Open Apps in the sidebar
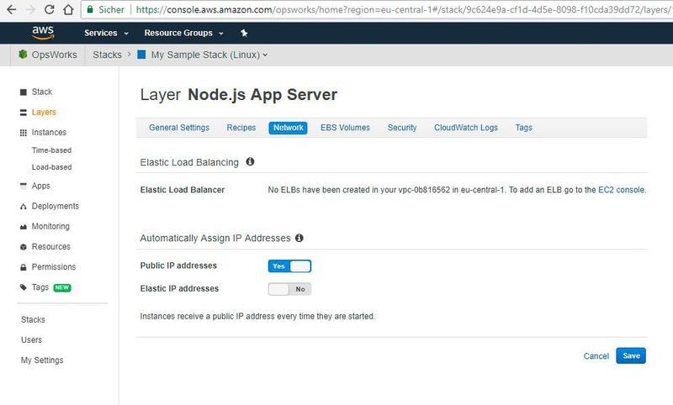Screen dimensions: 673x405 [40, 186]
